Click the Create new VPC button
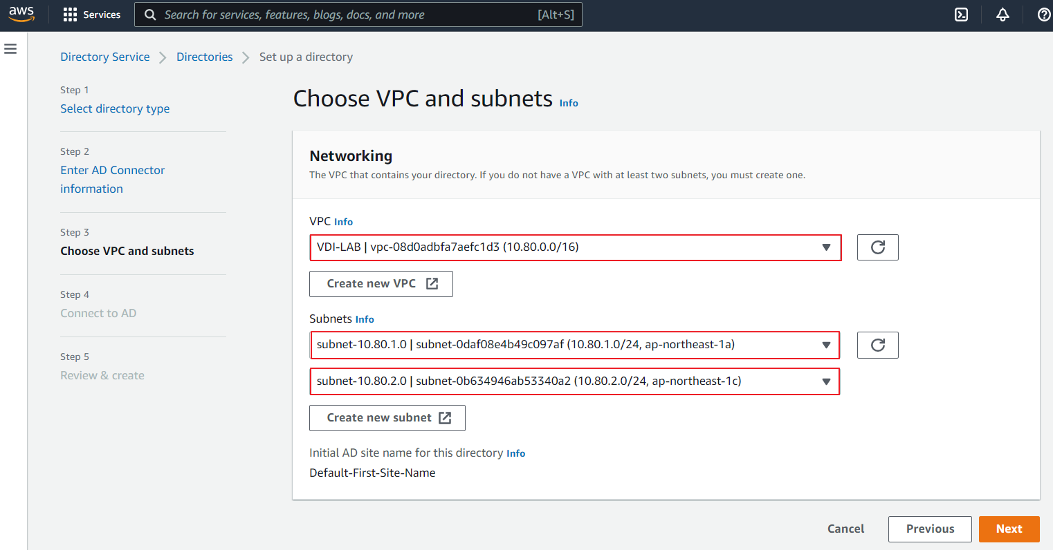 pyautogui.click(x=381, y=284)
